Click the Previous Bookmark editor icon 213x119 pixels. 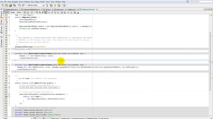tap(52, 13)
